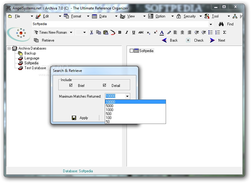Click the floppy disk Apply icon

click(74, 118)
